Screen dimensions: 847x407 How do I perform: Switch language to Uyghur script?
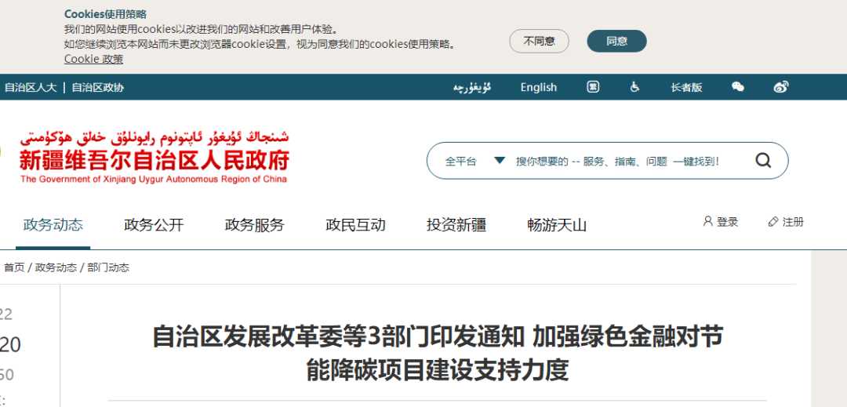(x=472, y=87)
